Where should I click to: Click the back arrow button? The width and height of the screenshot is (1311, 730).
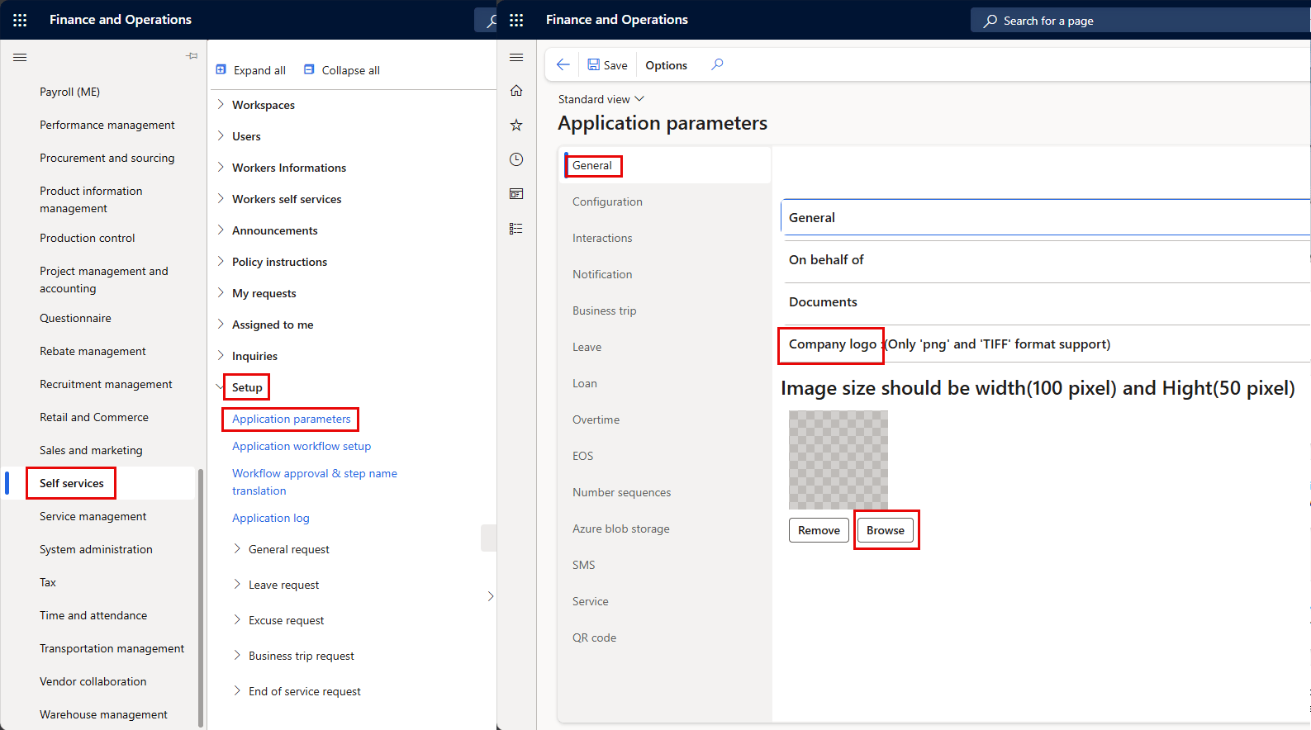(x=563, y=64)
